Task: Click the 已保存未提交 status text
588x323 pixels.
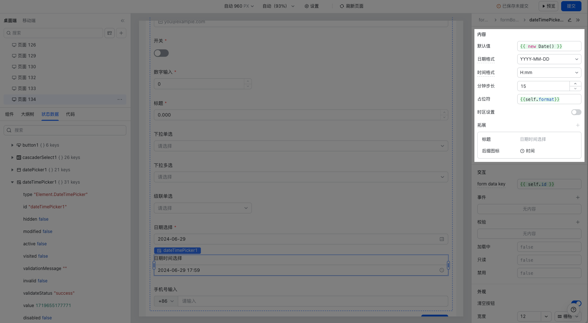Action: tap(513, 6)
